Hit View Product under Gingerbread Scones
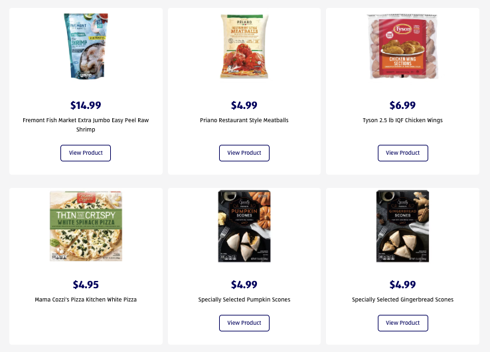490x352 pixels. (402, 323)
